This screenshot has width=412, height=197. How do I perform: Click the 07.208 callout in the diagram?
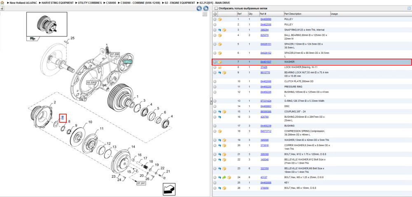pyautogui.click(x=114, y=55)
